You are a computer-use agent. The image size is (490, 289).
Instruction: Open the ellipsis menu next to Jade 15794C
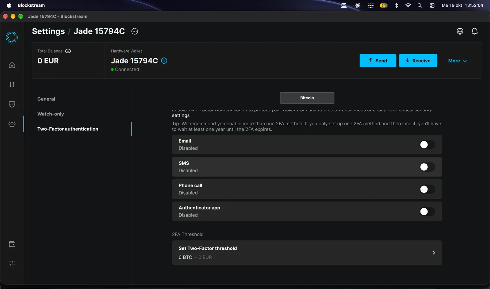(135, 31)
